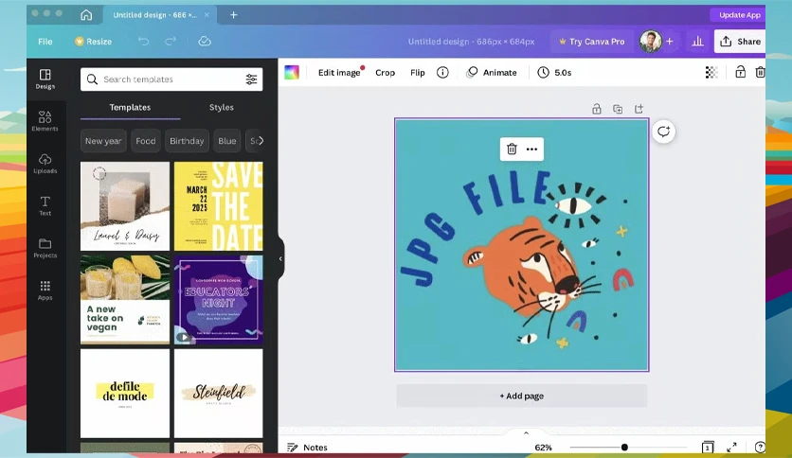Open the File menu
The height and width of the screenshot is (458, 792).
point(45,42)
